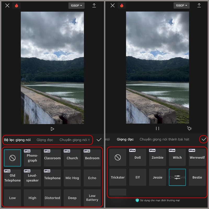Expand 1080P resolution menu in right screen

(182, 5)
